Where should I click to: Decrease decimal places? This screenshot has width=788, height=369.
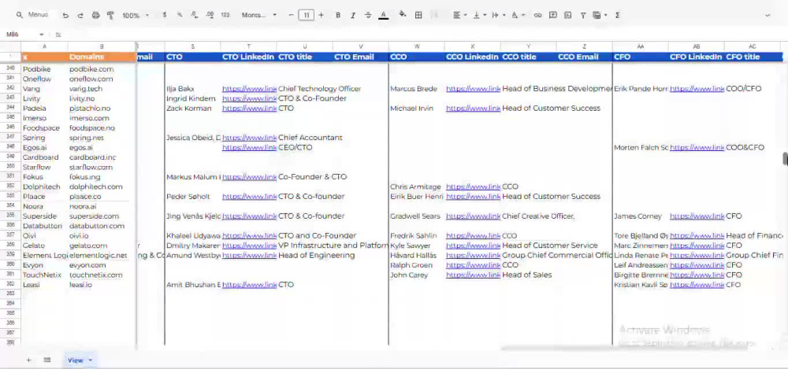pyautogui.click(x=195, y=15)
